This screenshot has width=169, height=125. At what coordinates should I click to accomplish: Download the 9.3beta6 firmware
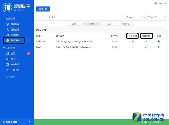(159, 41)
